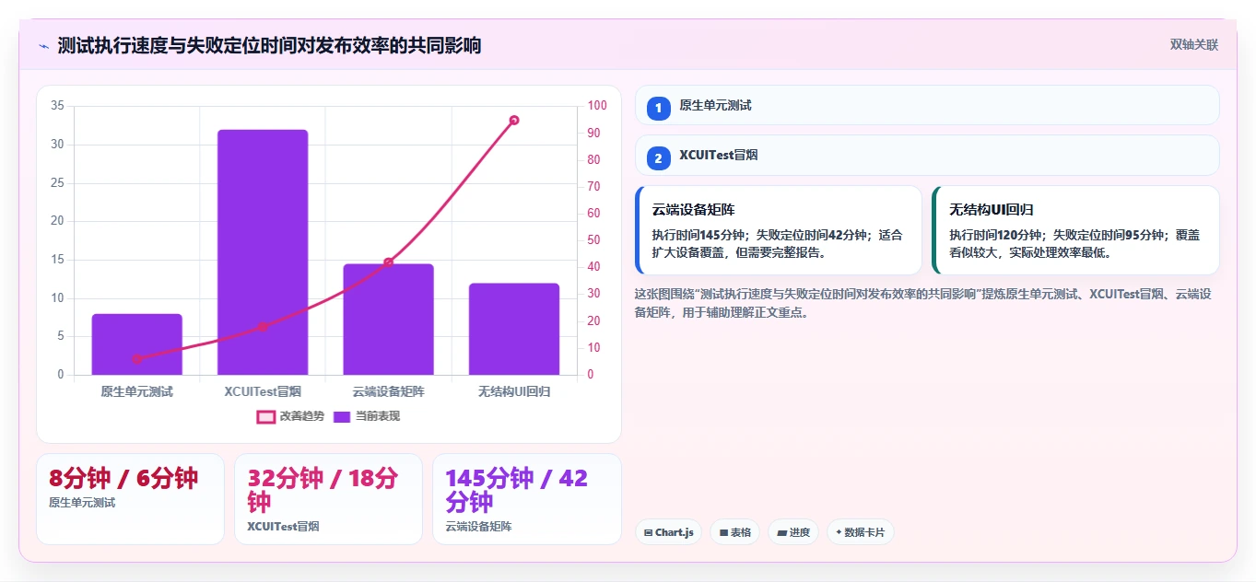The image size is (1256, 582).
Task: Click the left axis value 35
Action: pyautogui.click(x=57, y=106)
